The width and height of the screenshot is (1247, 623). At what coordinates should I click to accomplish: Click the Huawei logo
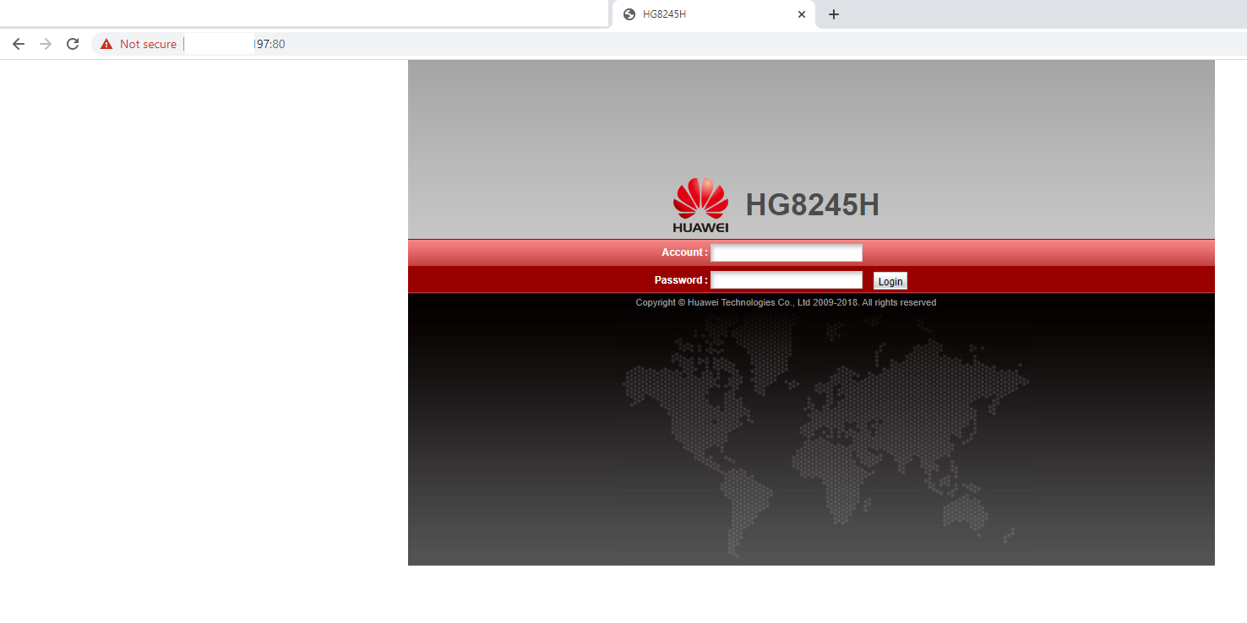(700, 205)
